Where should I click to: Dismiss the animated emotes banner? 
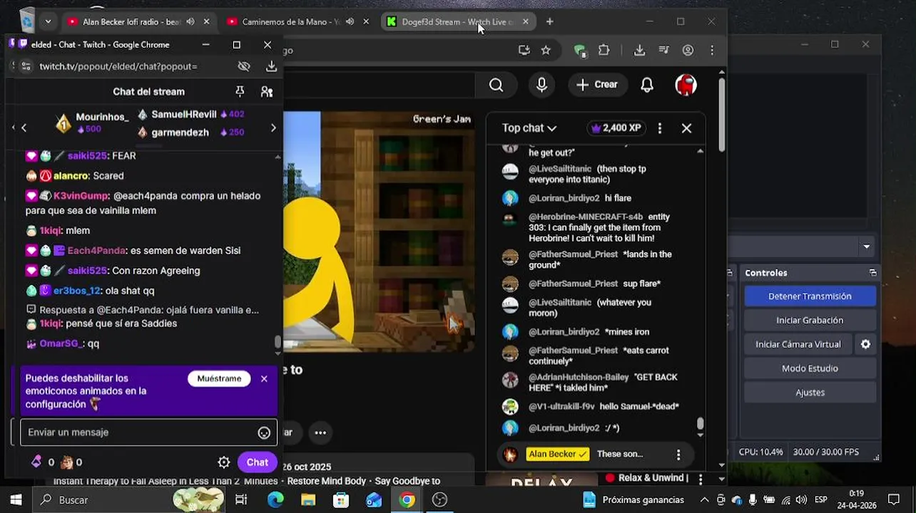pyautogui.click(x=264, y=378)
